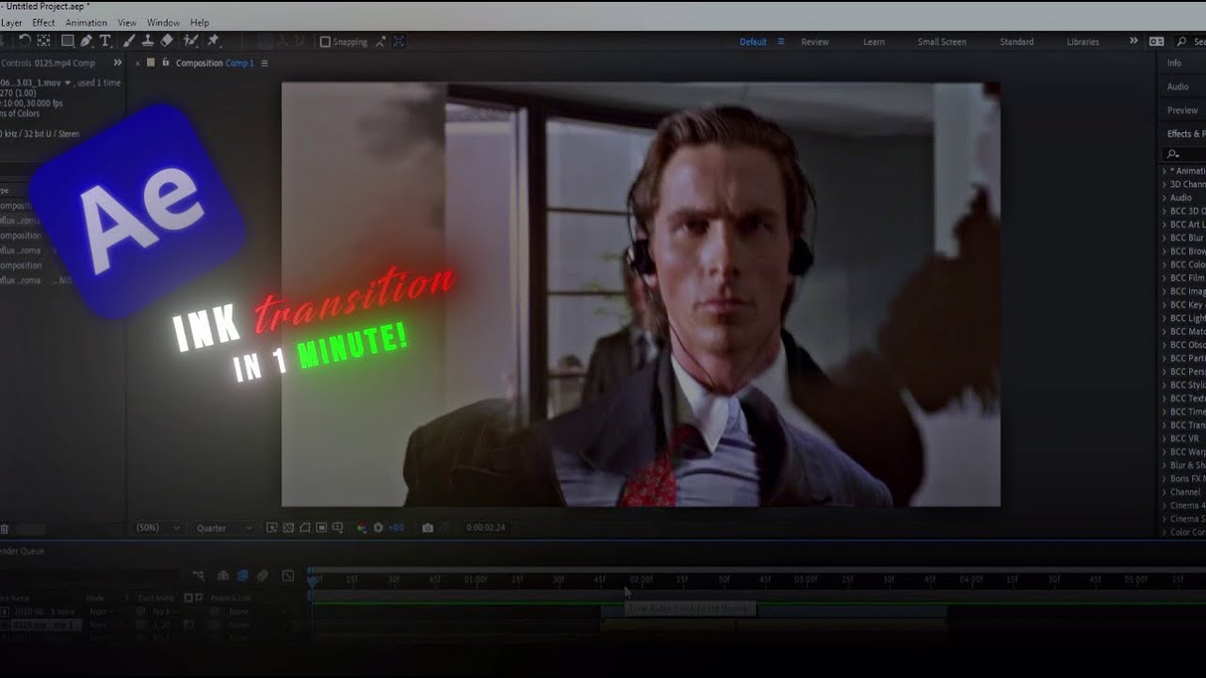Select the Roto Brush tool
The height and width of the screenshot is (678, 1206).
click(191, 40)
